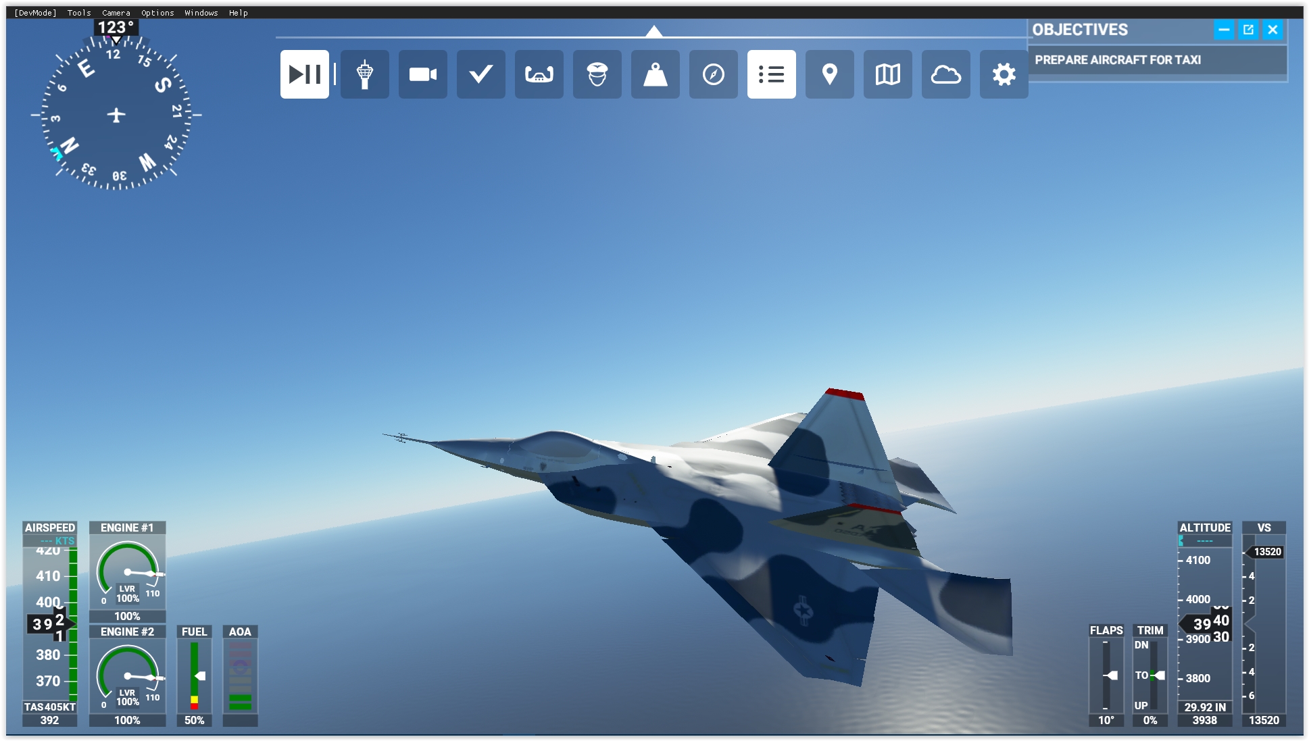
Task: Click the flaps position indicator slider
Action: (x=1110, y=675)
